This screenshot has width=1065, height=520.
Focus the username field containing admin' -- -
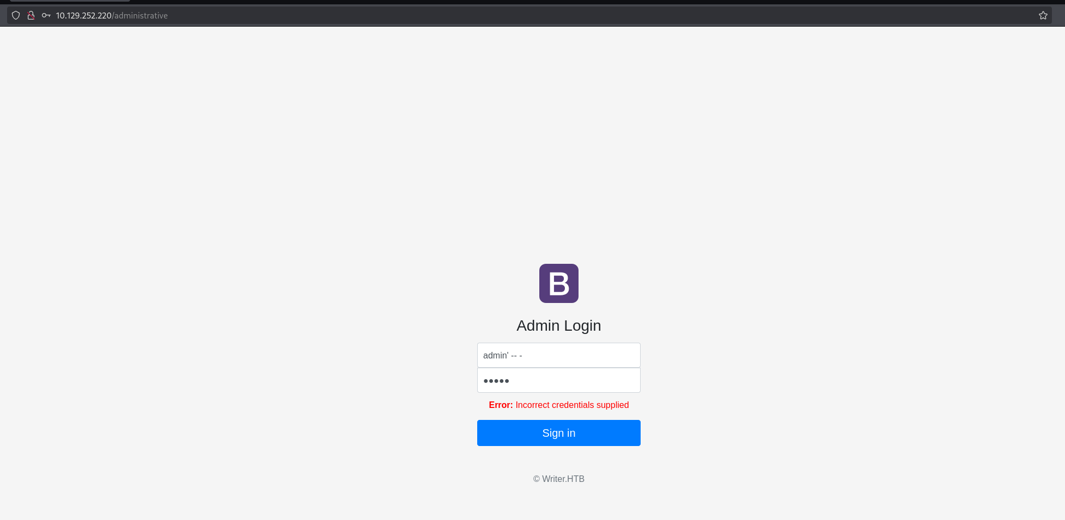pos(558,355)
